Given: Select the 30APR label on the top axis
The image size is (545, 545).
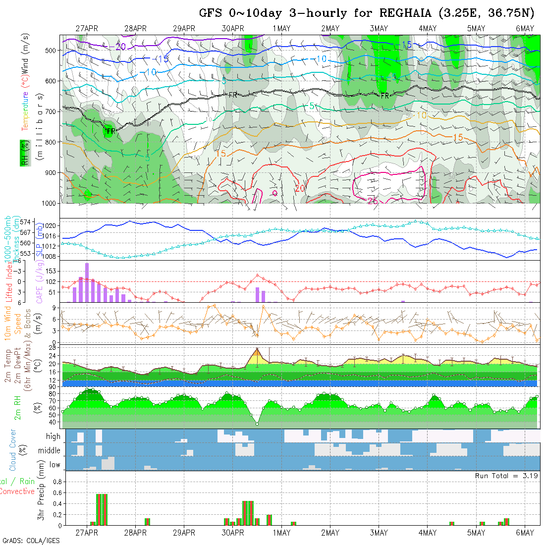Looking at the screenshot, I should (x=233, y=29).
